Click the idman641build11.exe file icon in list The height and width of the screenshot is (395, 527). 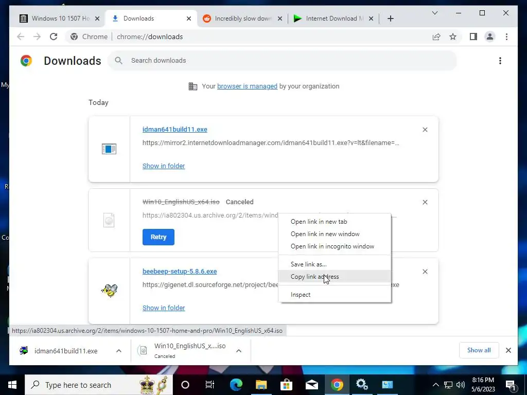tap(109, 149)
